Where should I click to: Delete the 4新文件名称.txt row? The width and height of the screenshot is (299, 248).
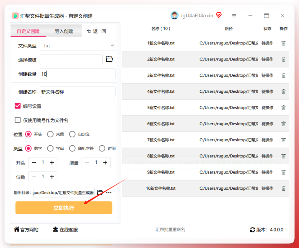click(x=283, y=92)
